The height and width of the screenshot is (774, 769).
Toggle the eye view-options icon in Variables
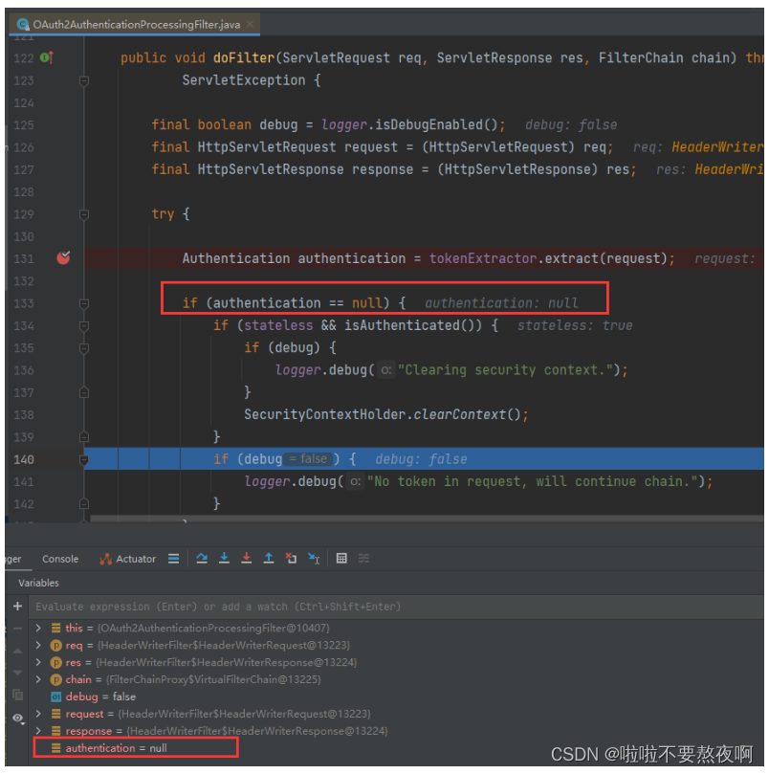18,719
